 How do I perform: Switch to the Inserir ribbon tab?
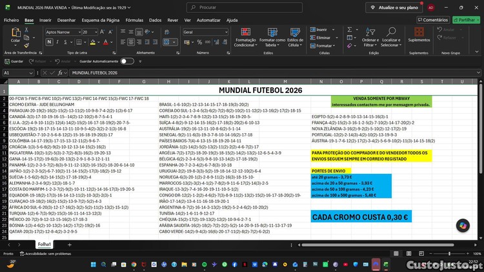click(45, 20)
